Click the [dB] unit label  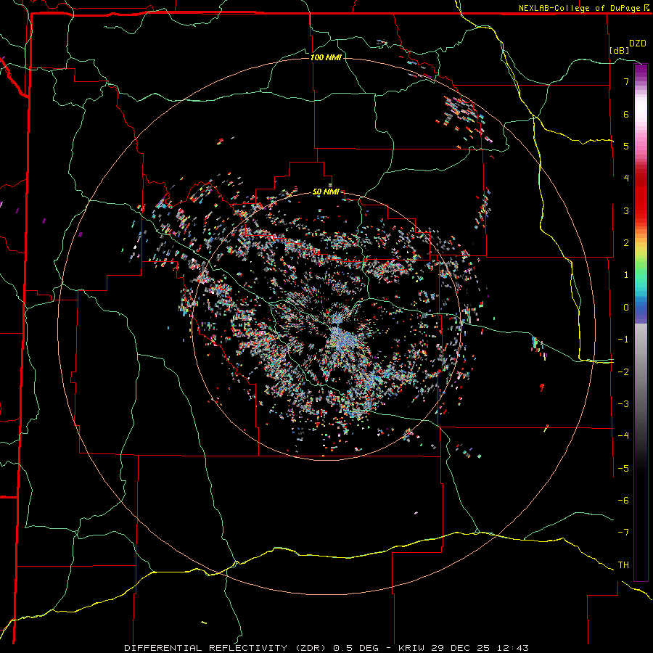coord(620,50)
